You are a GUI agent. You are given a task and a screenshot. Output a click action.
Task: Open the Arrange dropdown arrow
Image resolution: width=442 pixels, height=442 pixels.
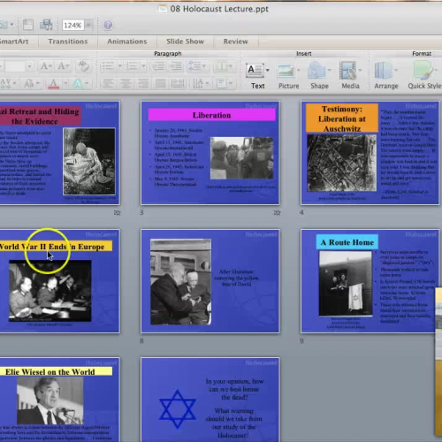point(396,70)
